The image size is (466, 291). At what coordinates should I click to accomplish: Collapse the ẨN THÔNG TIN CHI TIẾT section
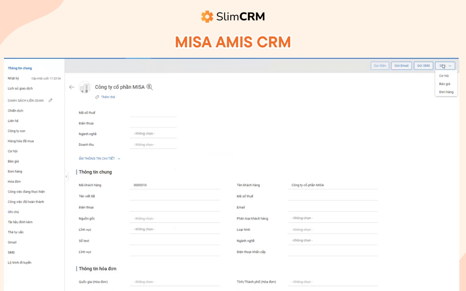(x=98, y=158)
